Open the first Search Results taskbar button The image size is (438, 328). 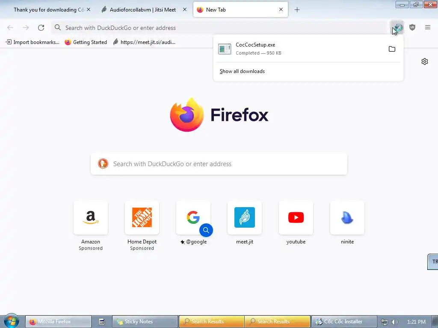[211, 322]
